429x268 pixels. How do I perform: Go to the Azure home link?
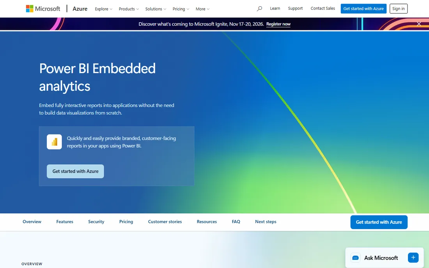click(x=80, y=9)
